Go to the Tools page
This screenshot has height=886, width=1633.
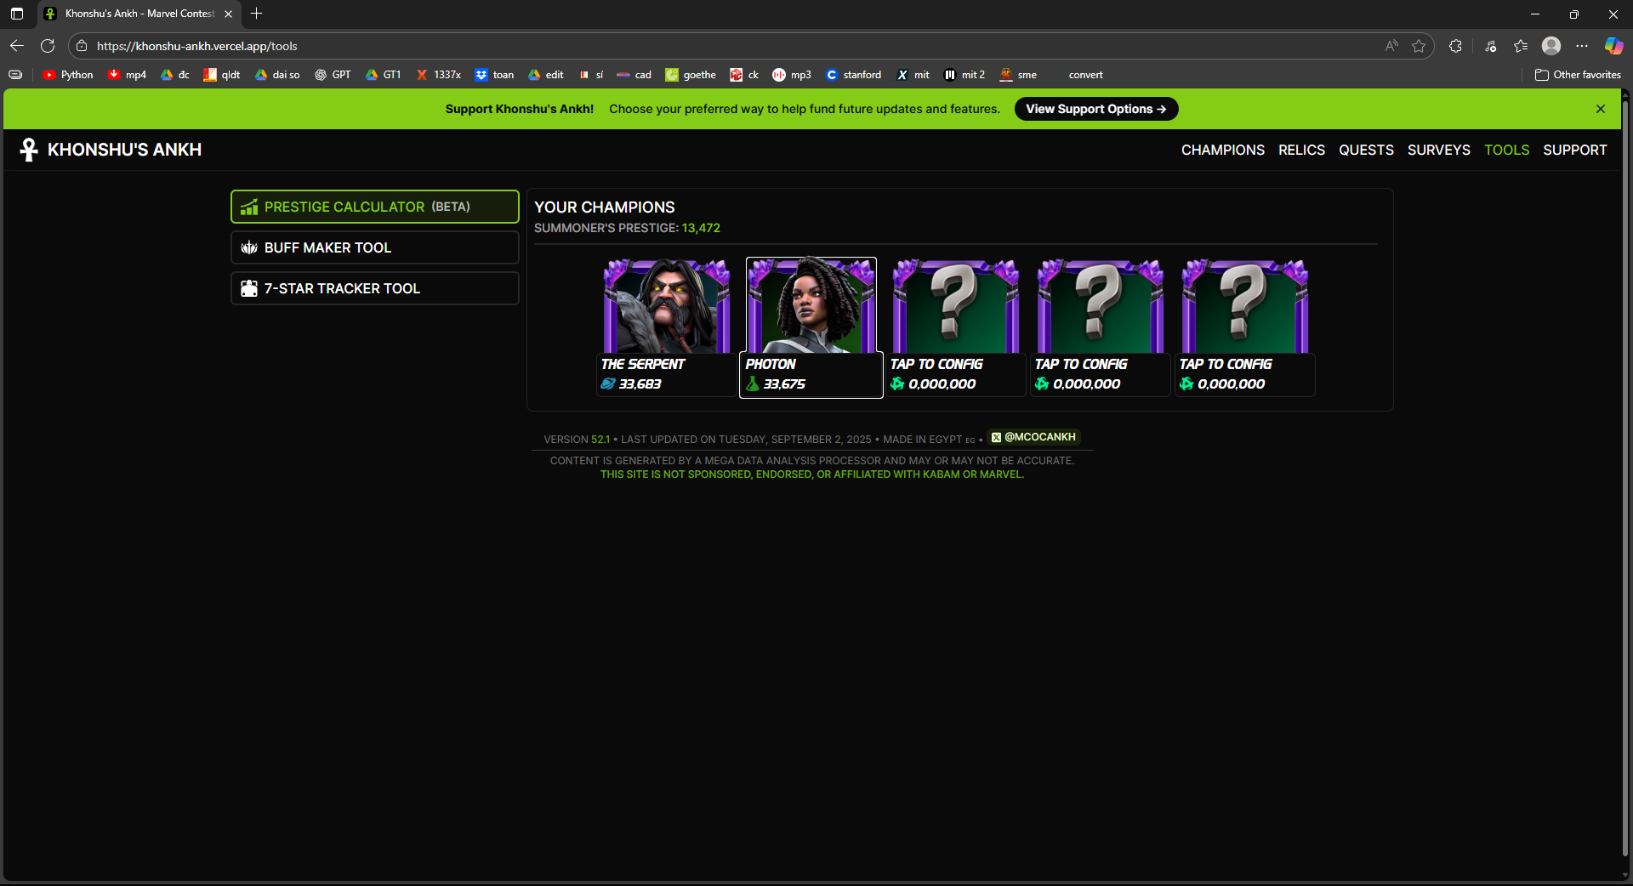tap(1506, 150)
